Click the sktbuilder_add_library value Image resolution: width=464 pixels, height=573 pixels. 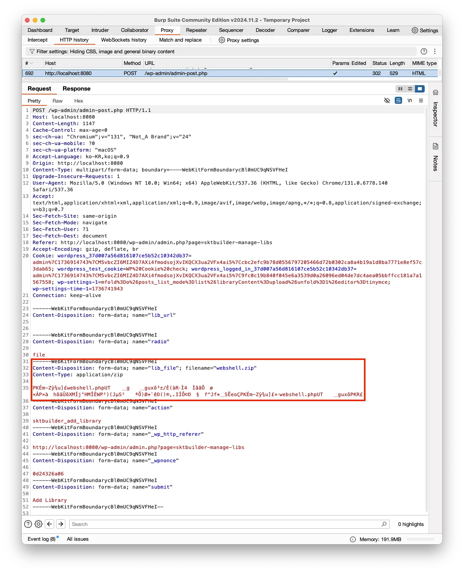[x=67, y=421]
